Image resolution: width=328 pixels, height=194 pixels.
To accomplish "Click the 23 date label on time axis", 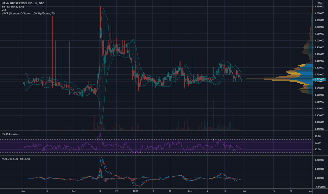I will coord(291,191).
